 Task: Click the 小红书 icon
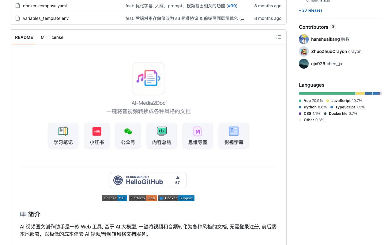pyautogui.click(x=97, y=131)
